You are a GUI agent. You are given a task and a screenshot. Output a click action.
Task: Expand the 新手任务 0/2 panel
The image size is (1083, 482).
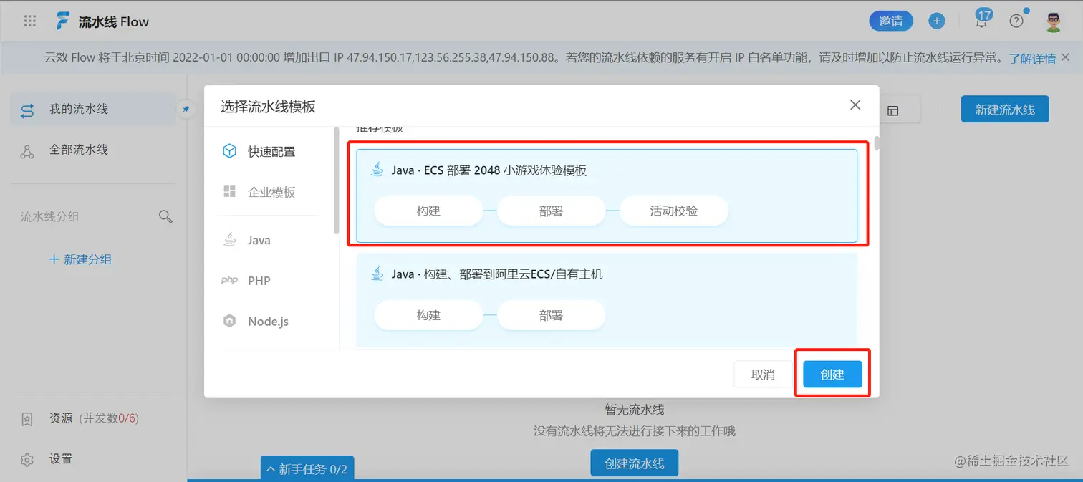(307, 469)
